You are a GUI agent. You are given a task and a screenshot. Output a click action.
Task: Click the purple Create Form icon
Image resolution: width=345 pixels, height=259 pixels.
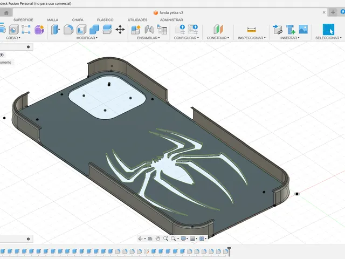(x=39, y=30)
